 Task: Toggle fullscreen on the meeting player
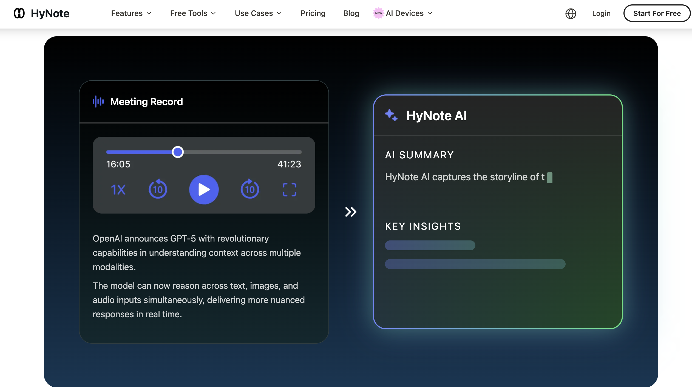coord(289,190)
